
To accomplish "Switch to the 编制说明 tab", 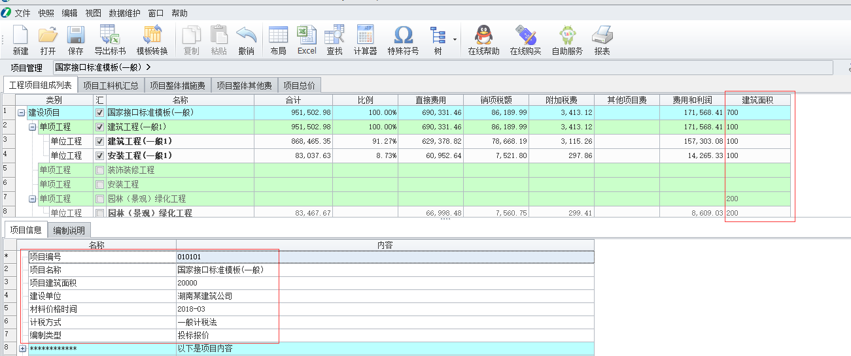I will coord(69,231).
